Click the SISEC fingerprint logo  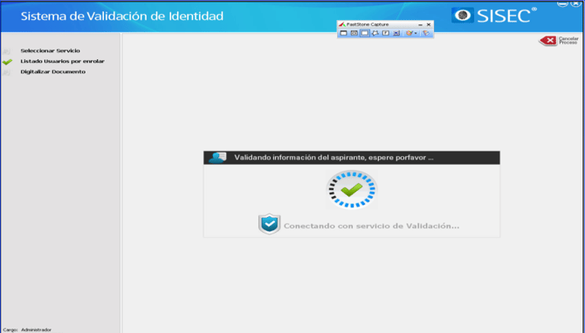[x=463, y=16]
